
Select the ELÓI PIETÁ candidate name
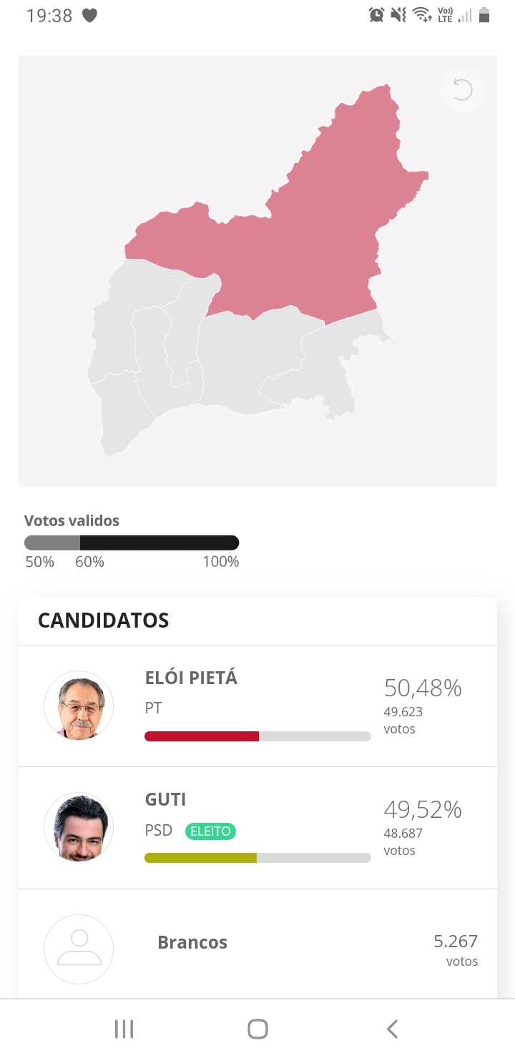click(x=191, y=678)
